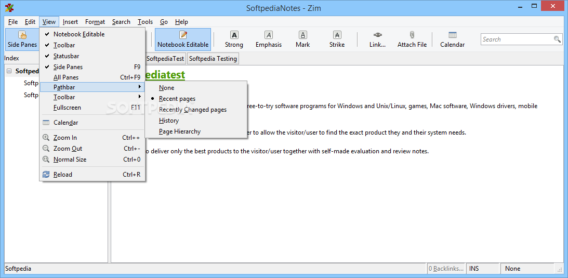The image size is (568, 278).
Task: Open the Tools menu
Action: point(146,22)
